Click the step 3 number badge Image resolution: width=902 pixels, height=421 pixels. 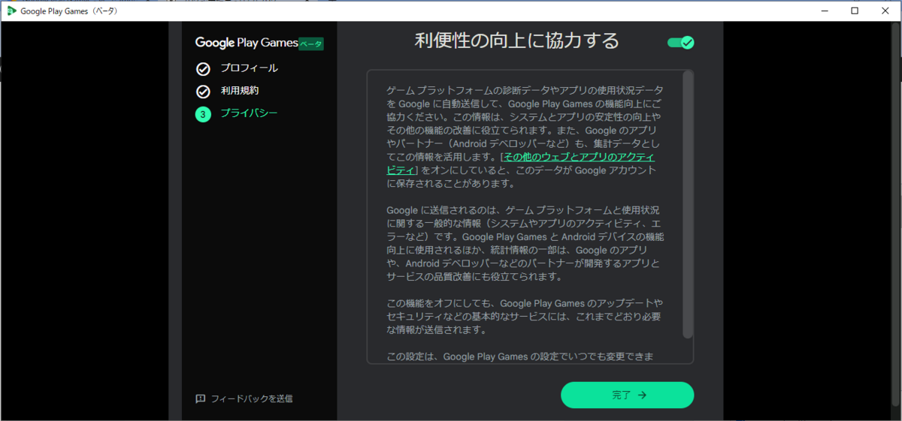[203, 114]
